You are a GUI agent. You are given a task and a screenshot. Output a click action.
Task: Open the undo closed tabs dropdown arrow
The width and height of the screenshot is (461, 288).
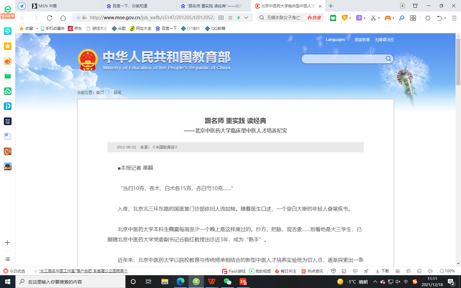click(445, 18)
